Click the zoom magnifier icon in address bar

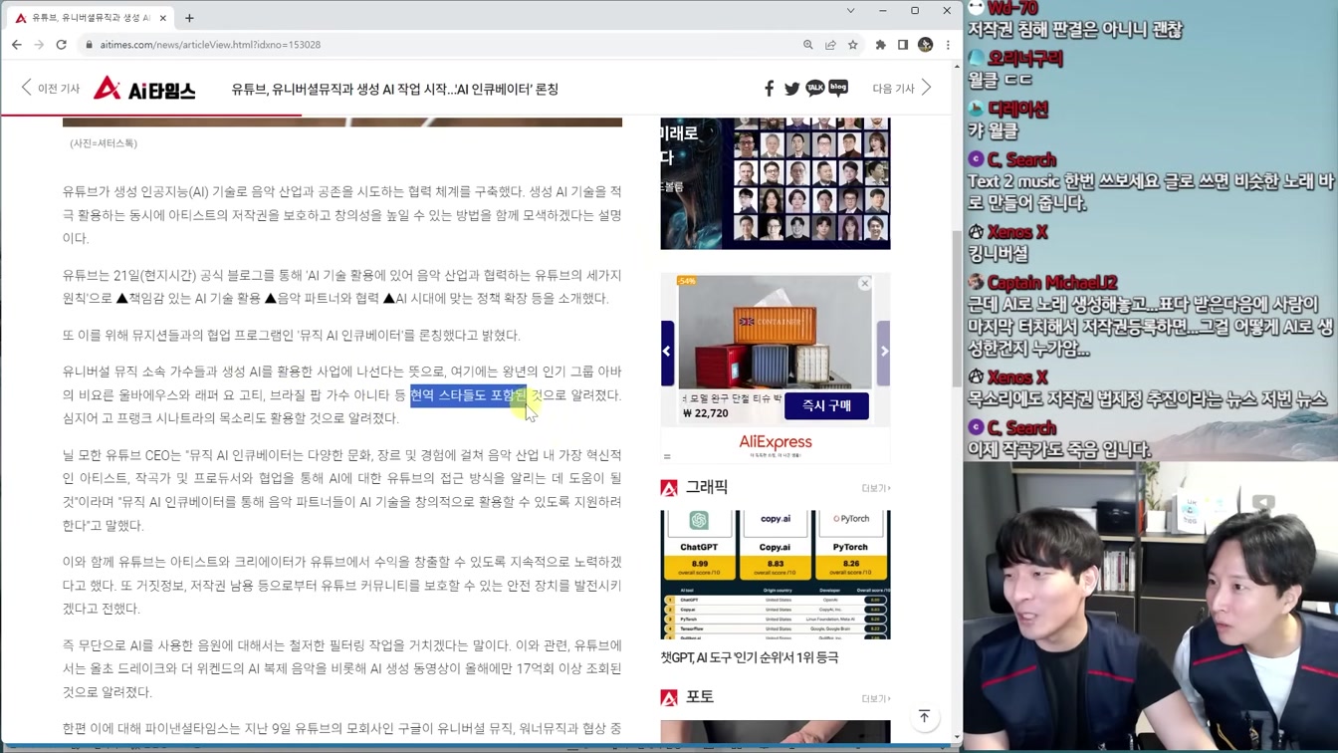[x=807, y=45]
